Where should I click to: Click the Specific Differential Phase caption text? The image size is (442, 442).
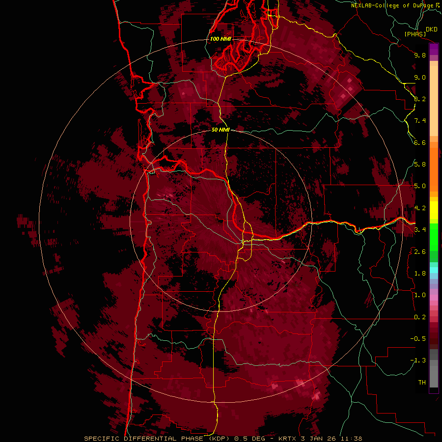pyautogui.click(x=223, y=439)
